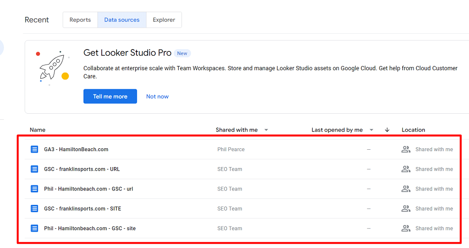Click shared people icon in franklinsports SITE row
The width and height of the screenshot is (469, 248).
click(406, 208)
